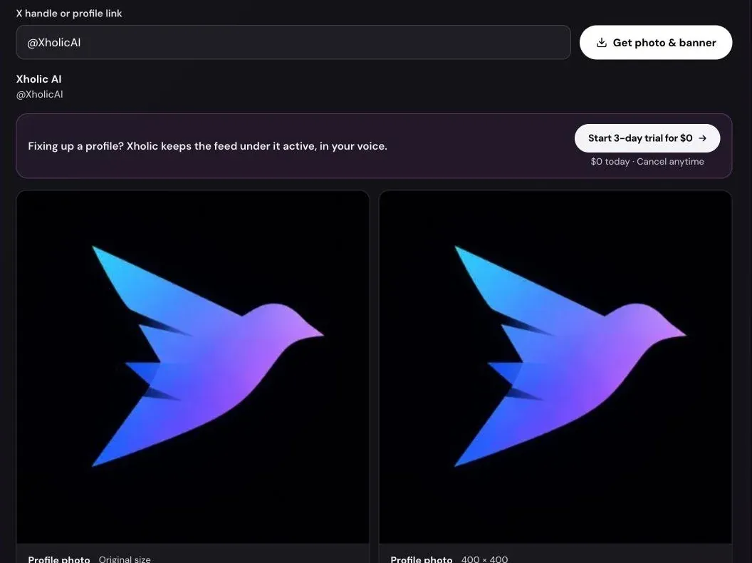
Task: Click the 'X handle or profile link' label
Action: click(69, 14)
